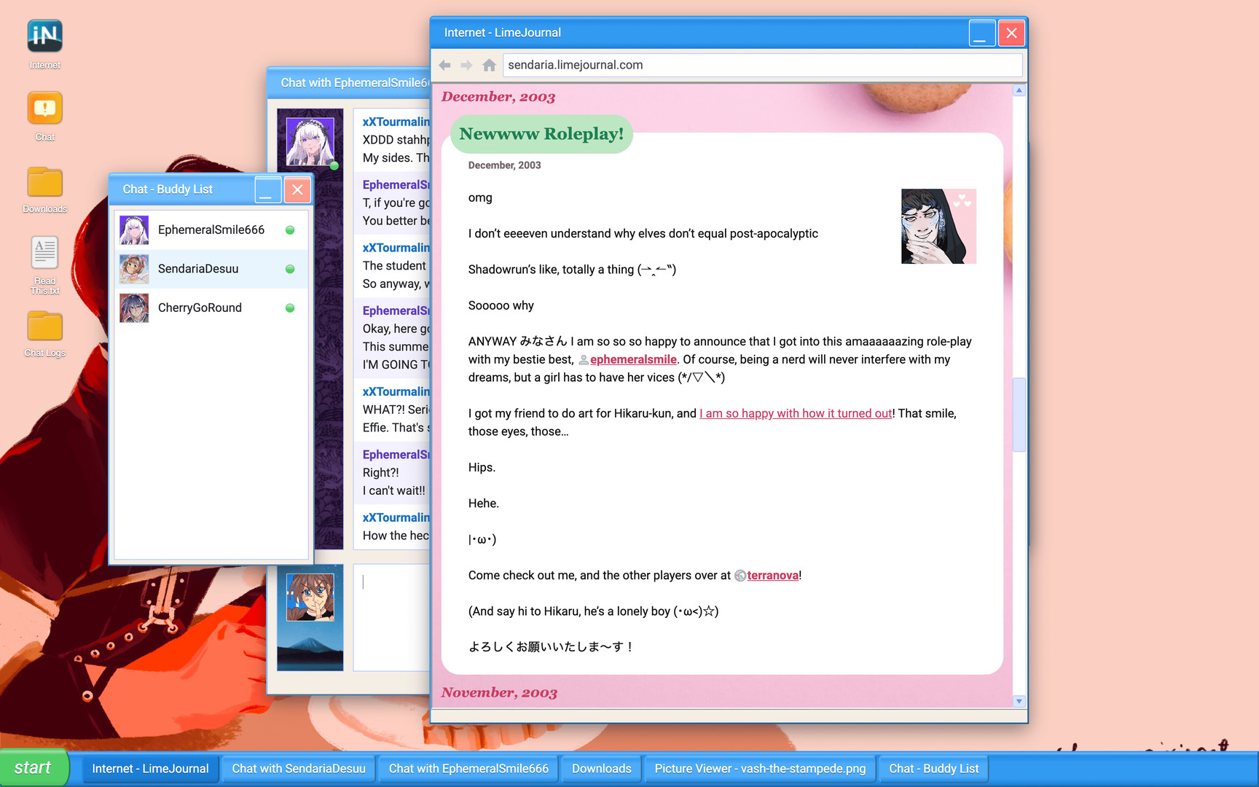Click the person icon beside ephemeralsmile

[584, 359]
